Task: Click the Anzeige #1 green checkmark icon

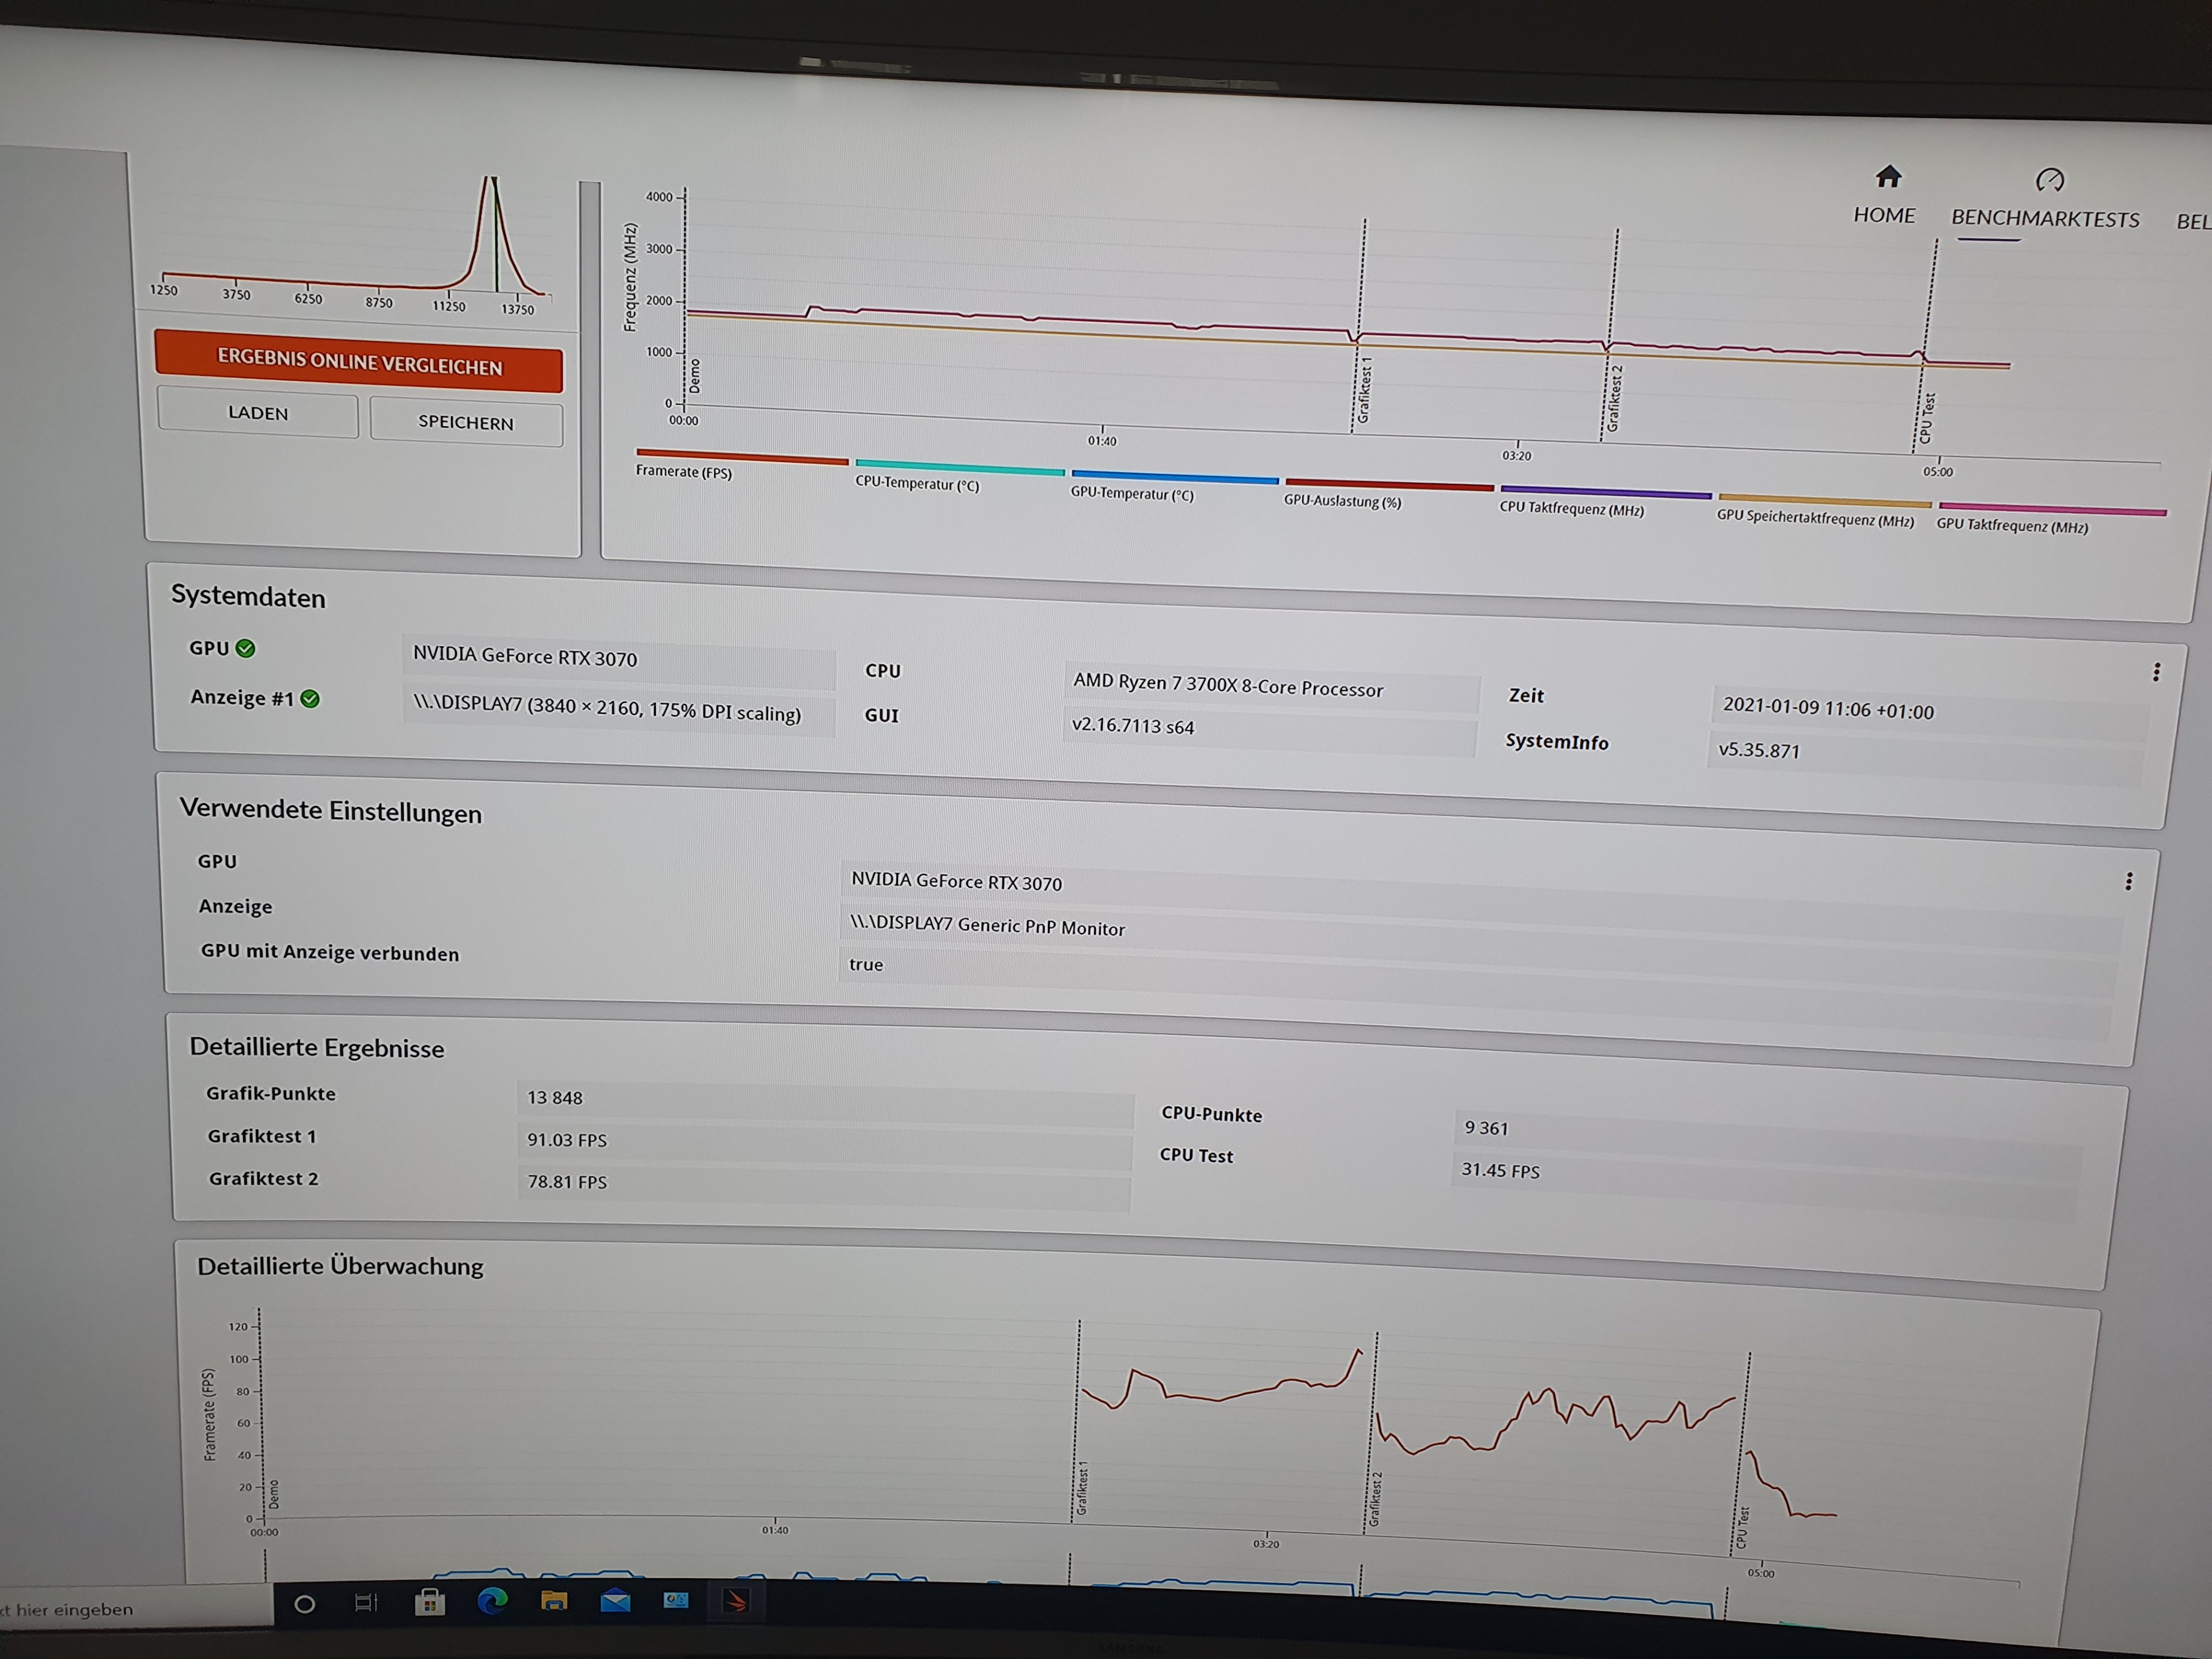Action: [x=310, y=699]
